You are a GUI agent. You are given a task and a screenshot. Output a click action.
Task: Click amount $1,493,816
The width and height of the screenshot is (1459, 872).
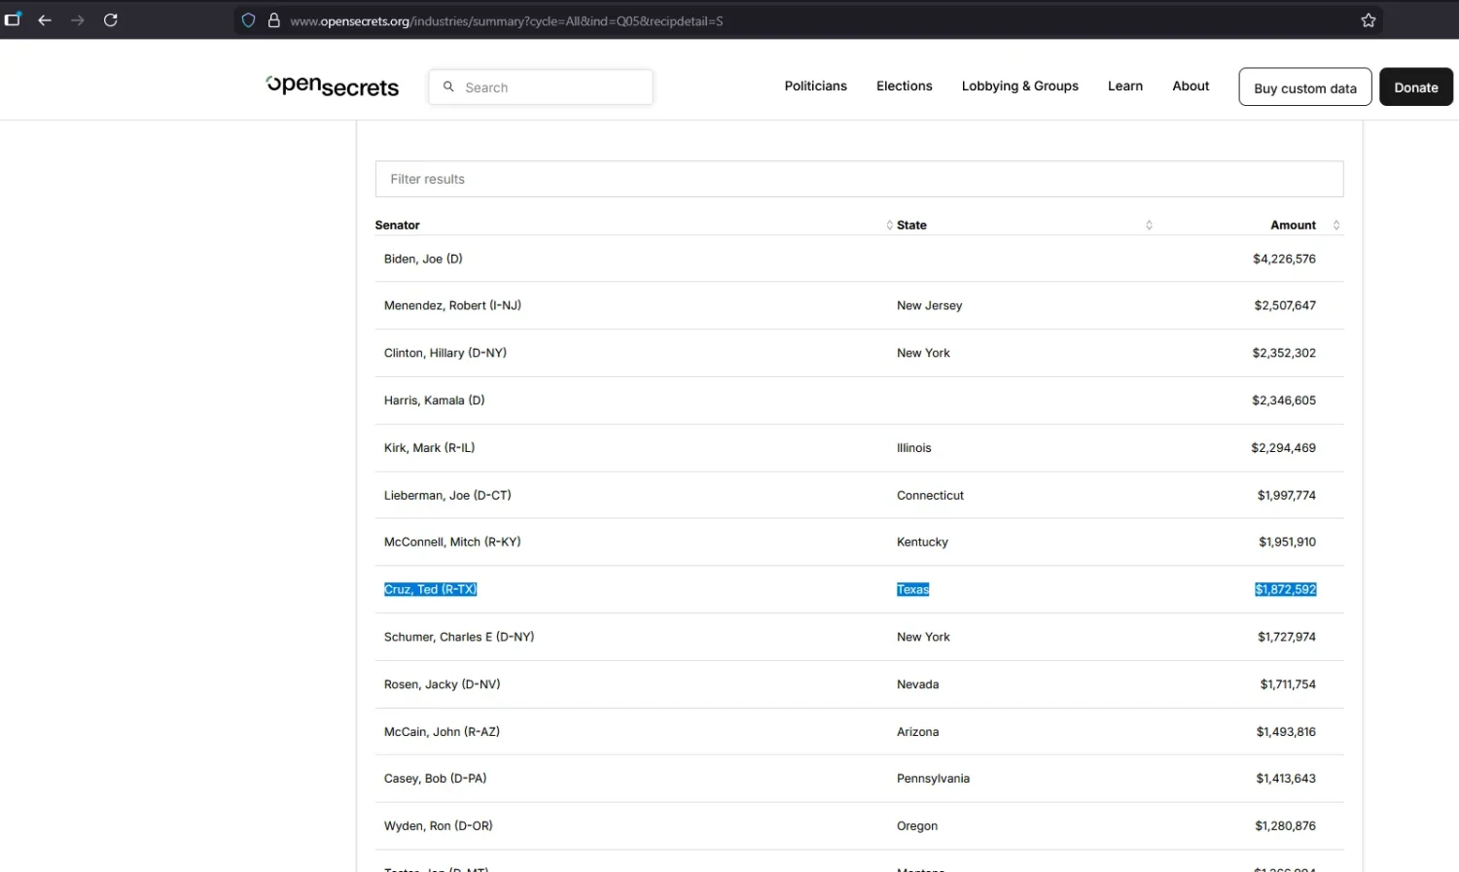tap(1286, 732)
